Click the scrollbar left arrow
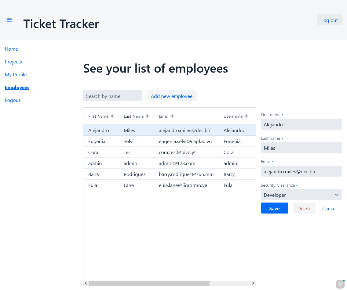This screenshot has width=347, height=291. 86,283
